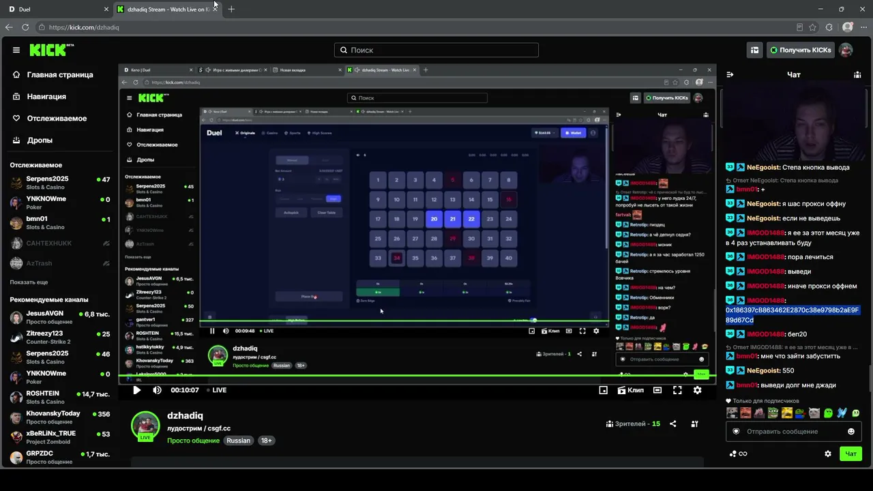The image size is (873, 491).
Task: Open the user profile avatar menu
Action: click(x=846, y=50)
